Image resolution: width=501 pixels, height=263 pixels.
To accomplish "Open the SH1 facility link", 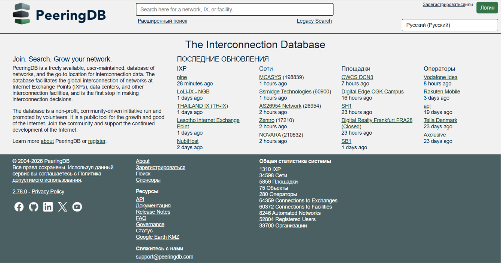I will pyautogui.click(x=346, y=106).
